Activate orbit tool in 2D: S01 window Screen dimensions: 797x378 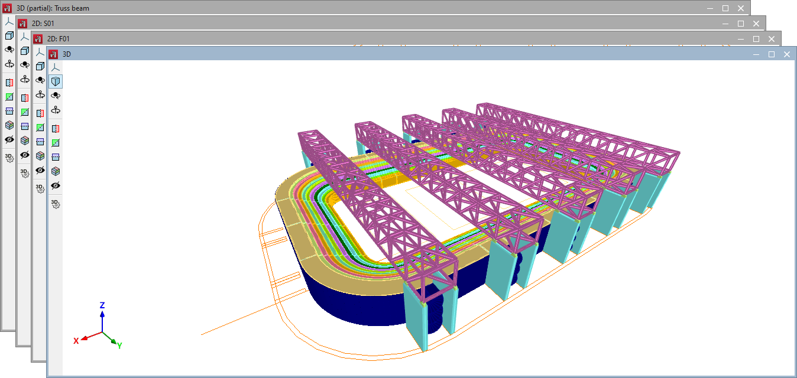coord(25,64)
